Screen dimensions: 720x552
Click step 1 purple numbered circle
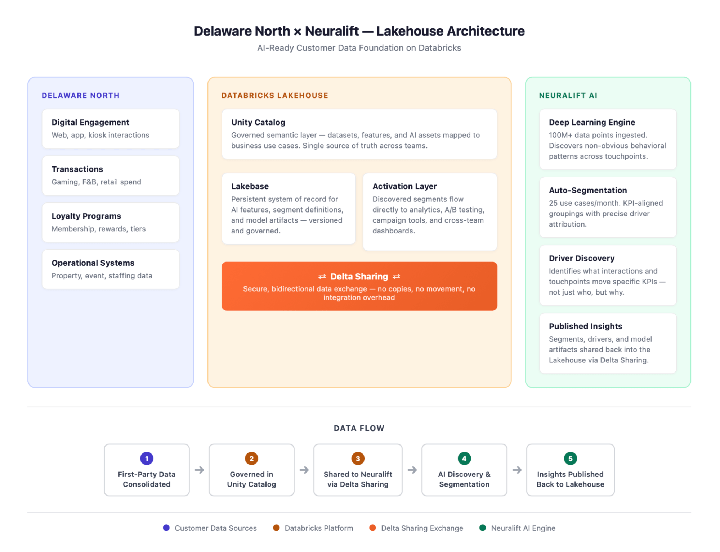click(147, 459)
